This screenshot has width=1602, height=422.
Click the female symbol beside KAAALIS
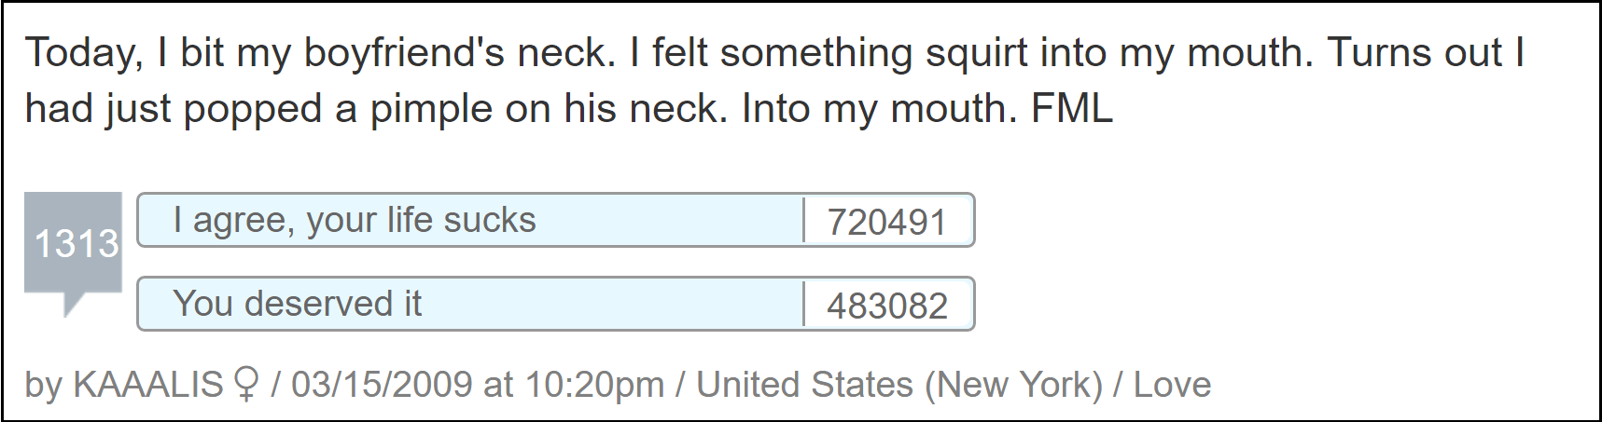coord(246,384)
